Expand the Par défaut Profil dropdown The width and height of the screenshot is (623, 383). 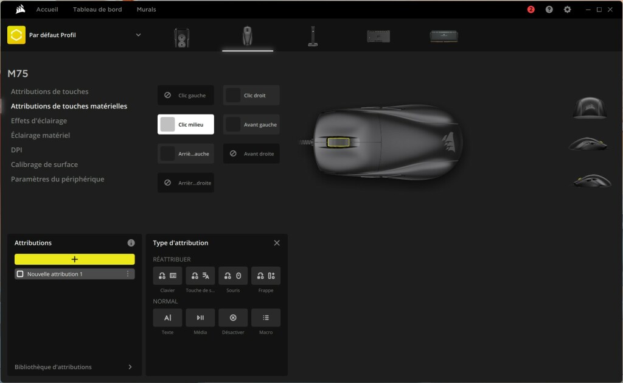(138, 35)
